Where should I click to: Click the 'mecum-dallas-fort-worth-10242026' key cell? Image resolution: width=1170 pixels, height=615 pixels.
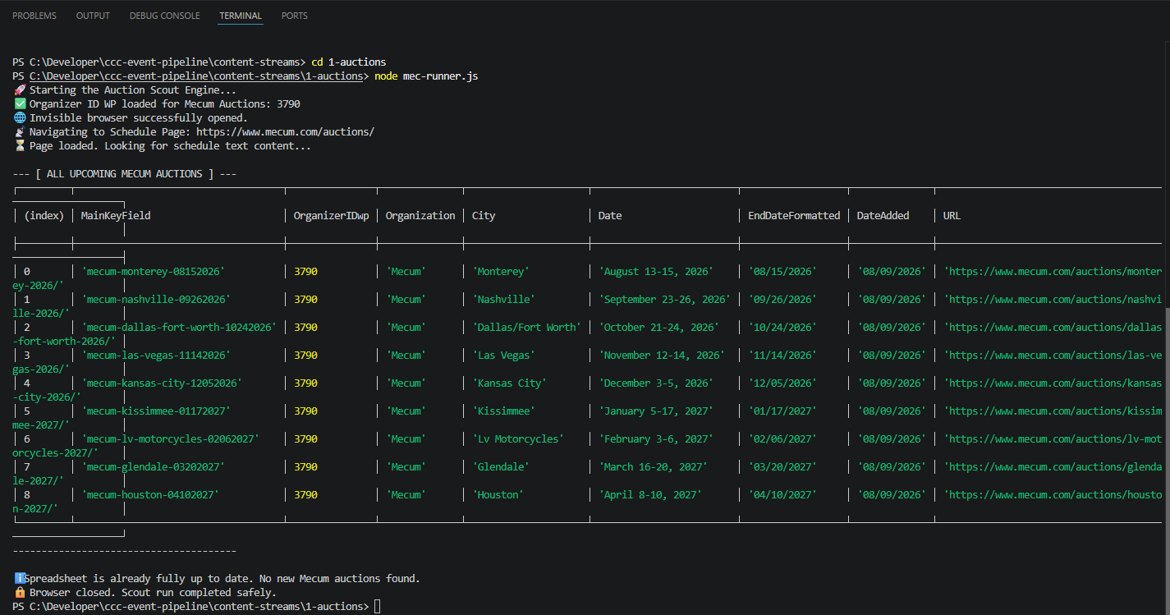(179, 328)
